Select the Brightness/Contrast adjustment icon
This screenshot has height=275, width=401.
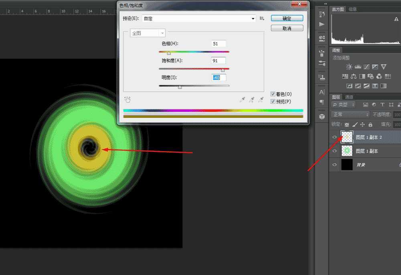pos(349,67)
